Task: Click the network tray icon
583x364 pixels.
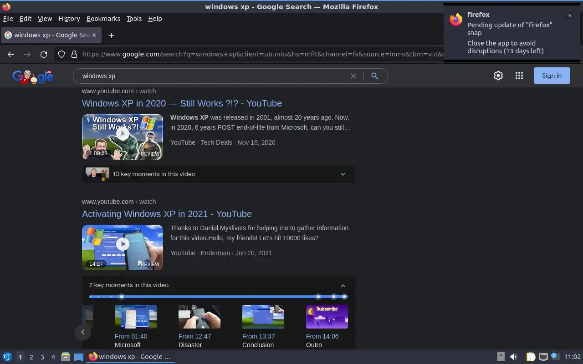Action: [543, 357]
